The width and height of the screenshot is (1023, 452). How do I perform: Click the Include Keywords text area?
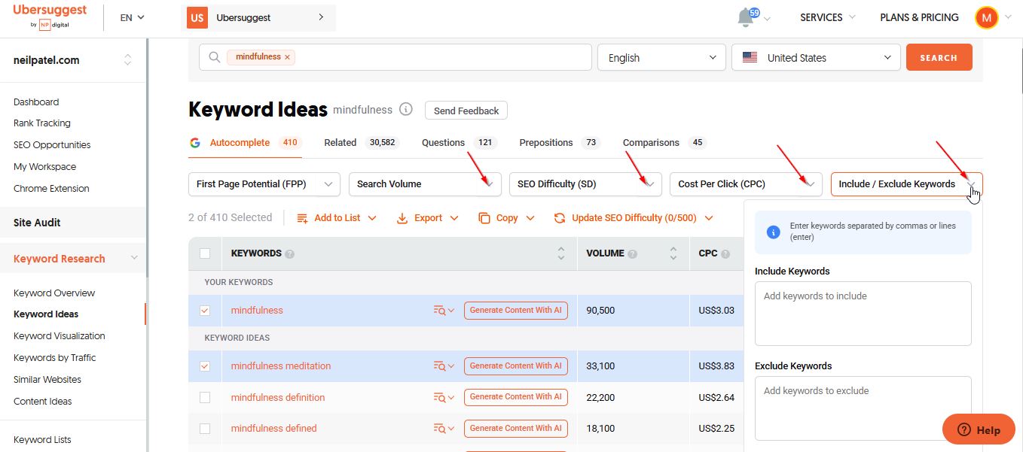click(863, 313)
